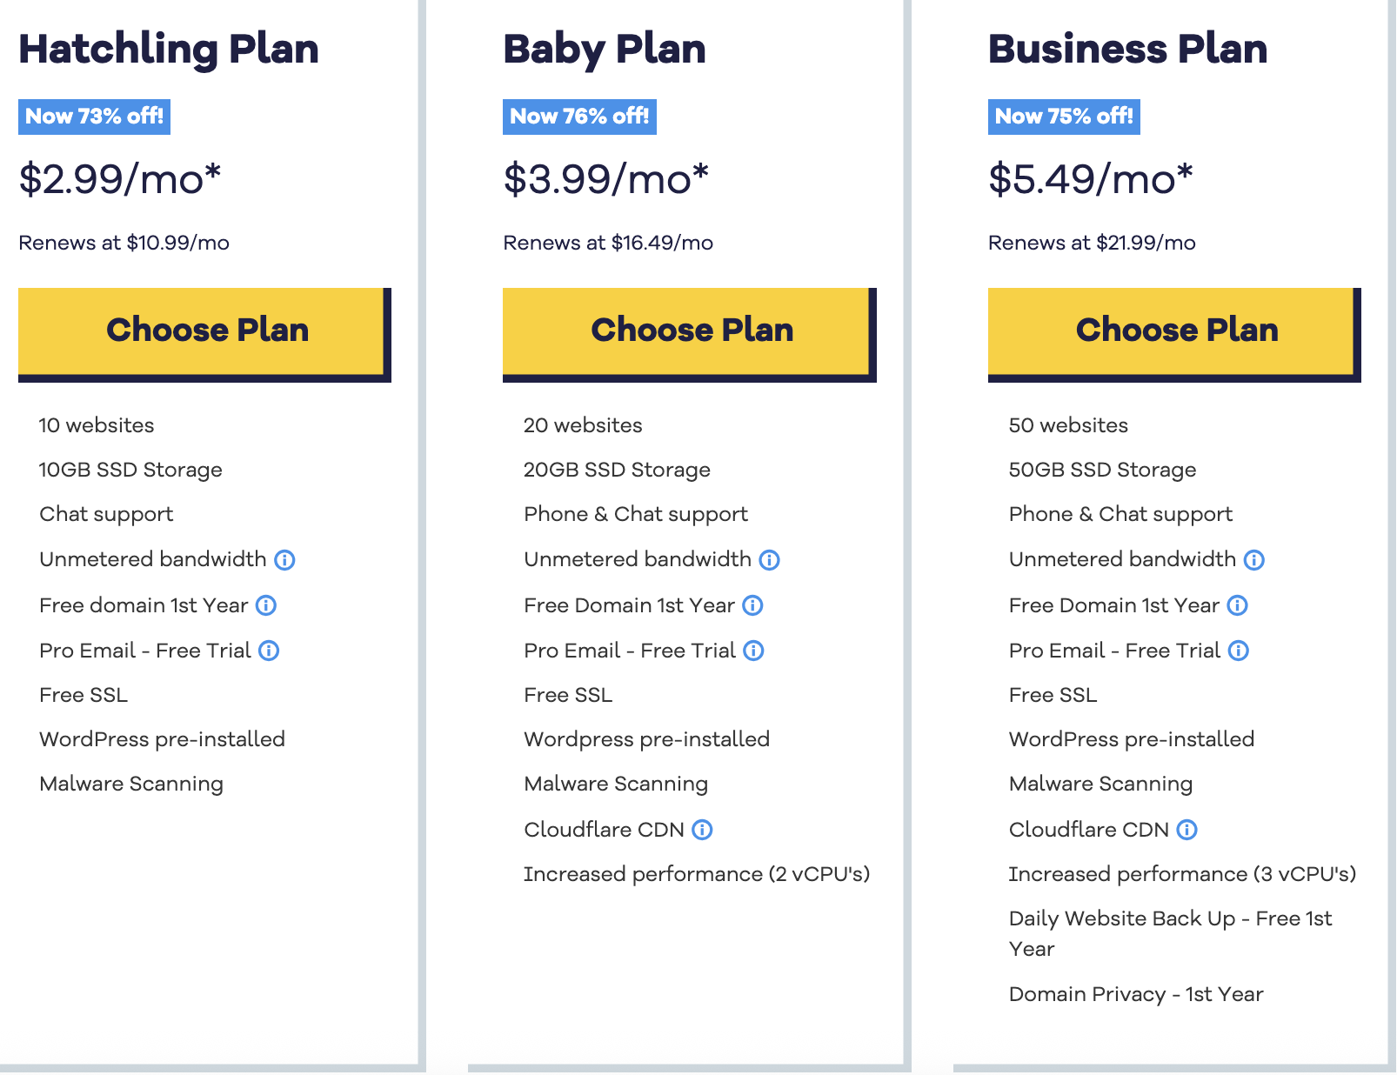The height and width of the screenshot is (1075, 1397).
Task: Click info icon beside Hatchling Unmetered bandwidth
Action: 284,560
